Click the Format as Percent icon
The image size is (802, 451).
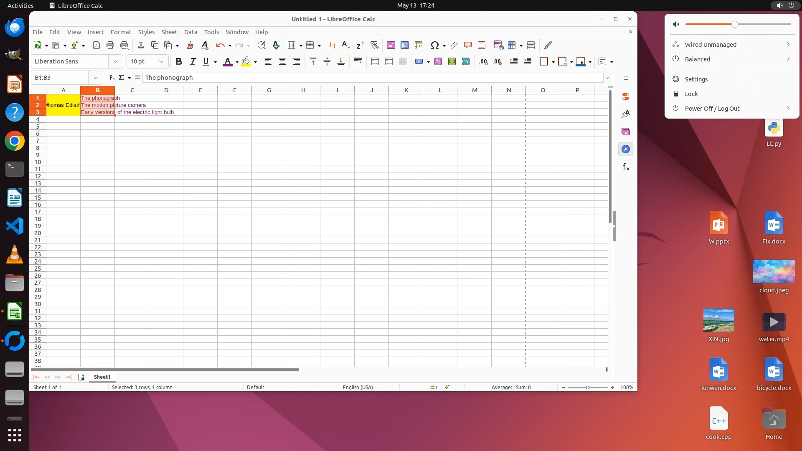438,61
